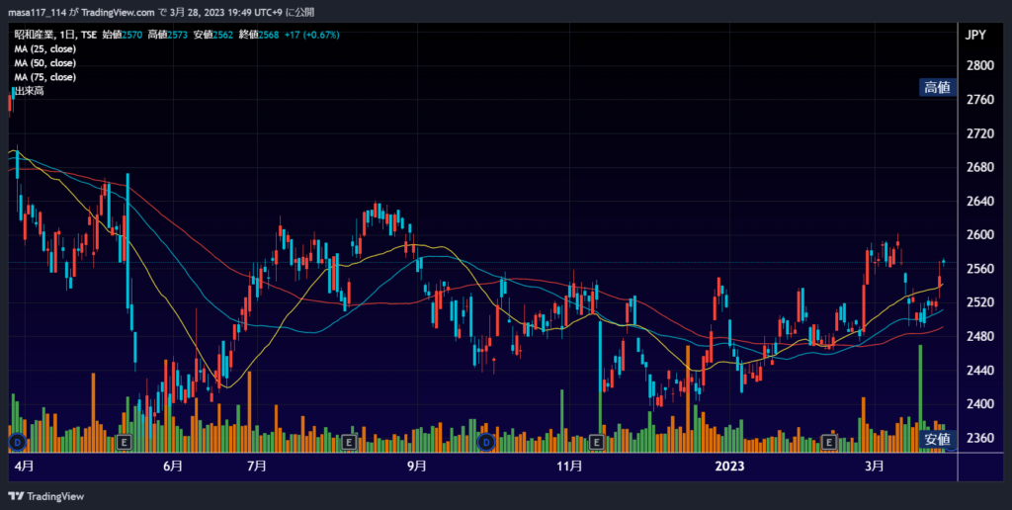This screenshot has height=510, width=1012.
Task: Click the tallest green volume bar in March
Action: (920, 398)
